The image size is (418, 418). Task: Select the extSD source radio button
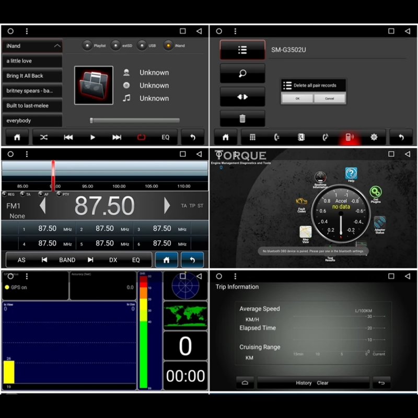click(115, 45)
